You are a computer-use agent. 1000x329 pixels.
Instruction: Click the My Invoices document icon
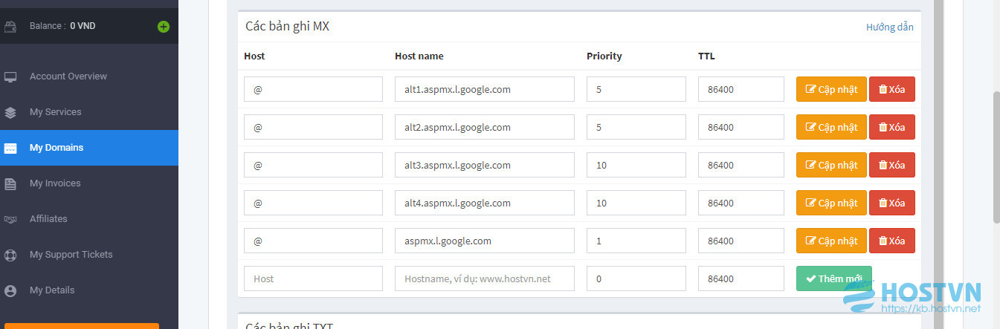tap(10, 183)
